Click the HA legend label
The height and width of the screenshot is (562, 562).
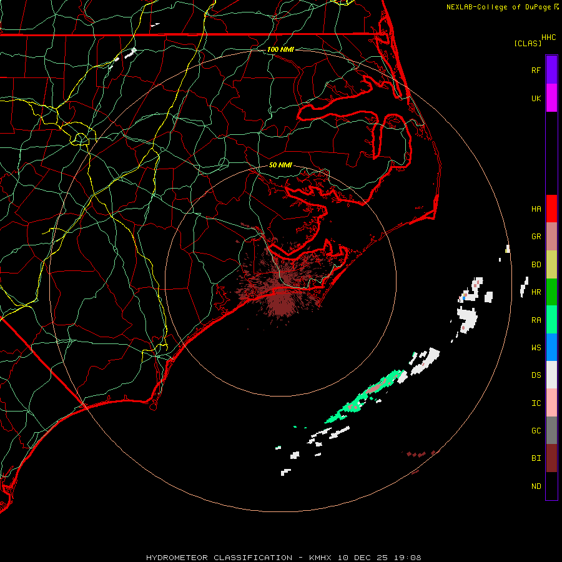tap(536, 209)
